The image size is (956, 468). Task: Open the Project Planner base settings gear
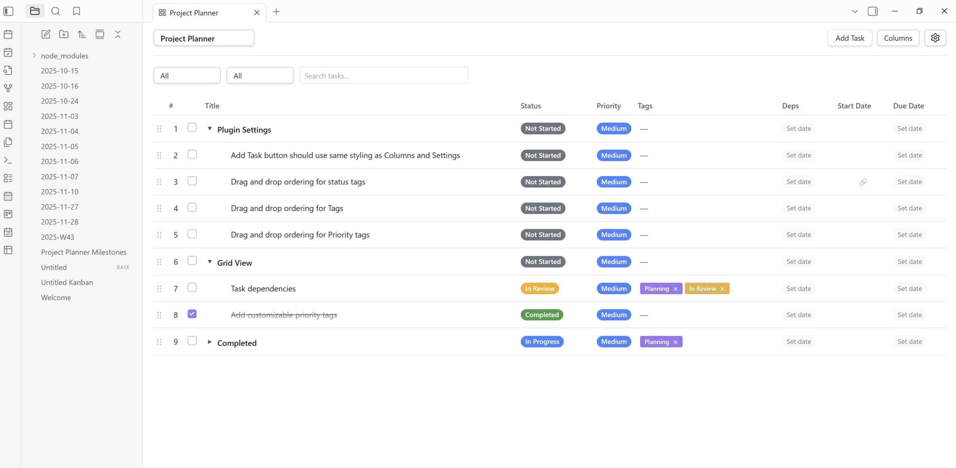tap(935, 38)
